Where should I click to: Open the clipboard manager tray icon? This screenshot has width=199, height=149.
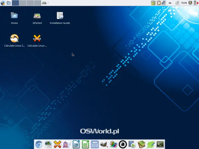pos(159,3)
